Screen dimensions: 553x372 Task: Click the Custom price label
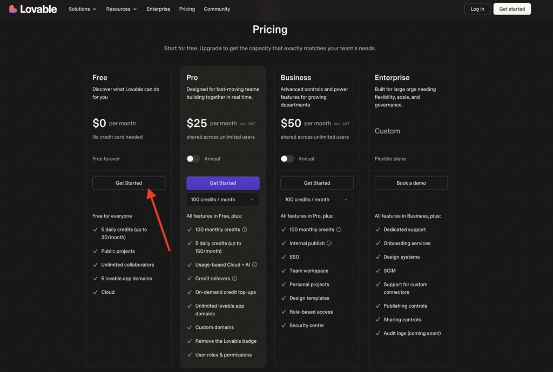tap(387, 131)
